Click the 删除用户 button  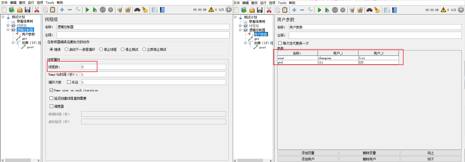tap(369, 159)
